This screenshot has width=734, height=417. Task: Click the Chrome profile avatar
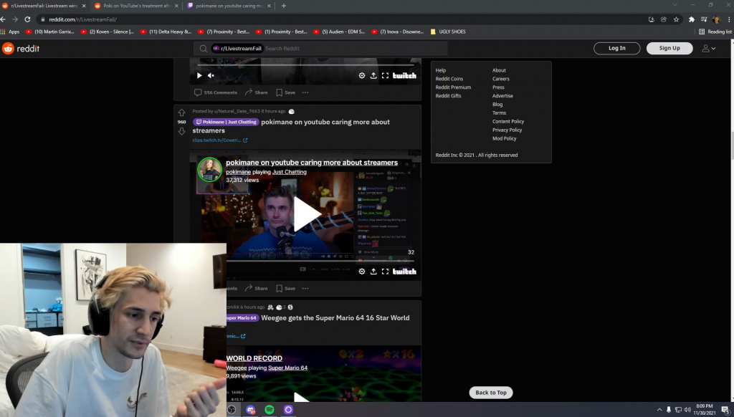tap(716, 19)
